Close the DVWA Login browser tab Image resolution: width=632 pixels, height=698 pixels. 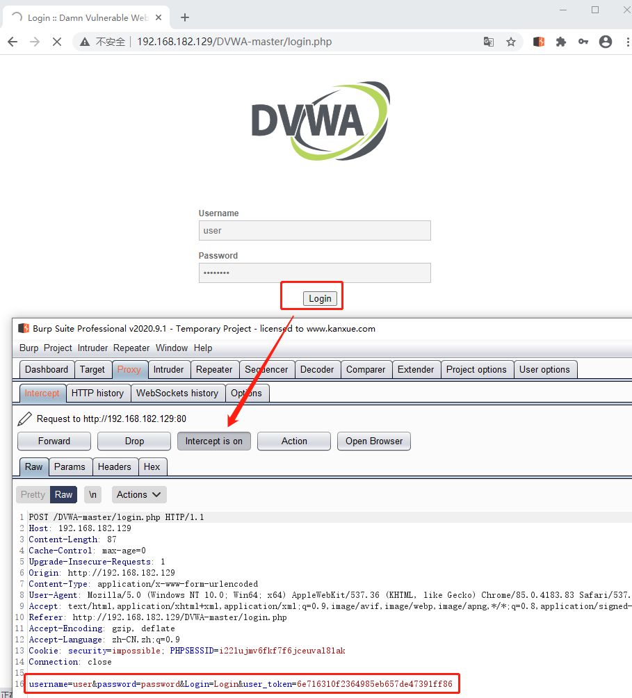[158, 17]
